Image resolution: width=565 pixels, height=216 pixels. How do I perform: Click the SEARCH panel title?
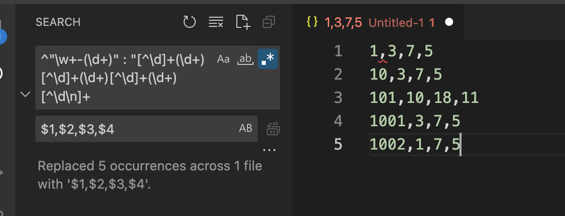click(58, 22)
